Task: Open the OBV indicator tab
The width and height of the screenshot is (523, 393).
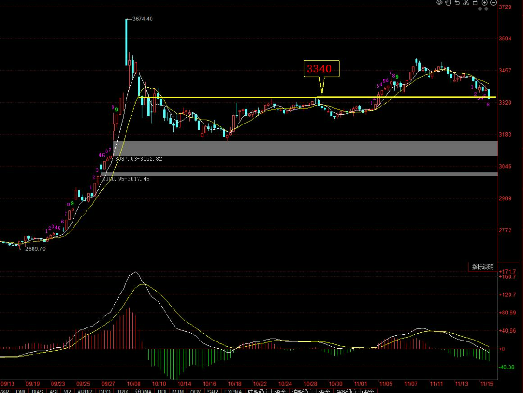Action: click(x=195, y=391)
